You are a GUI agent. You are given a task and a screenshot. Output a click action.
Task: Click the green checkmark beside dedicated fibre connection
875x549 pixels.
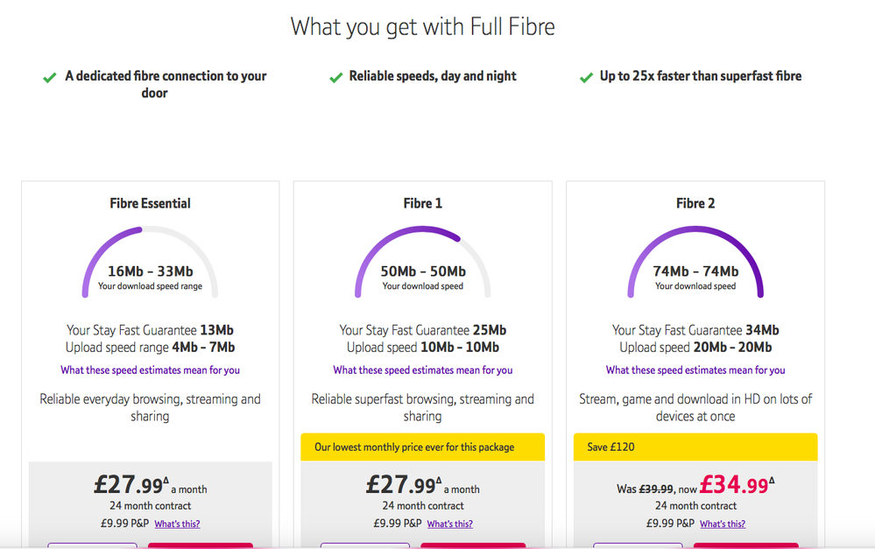pyautogui.click(x=50, y=78)
